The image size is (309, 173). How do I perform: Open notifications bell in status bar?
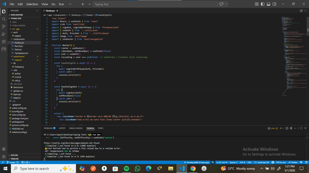tap(306, 162)
